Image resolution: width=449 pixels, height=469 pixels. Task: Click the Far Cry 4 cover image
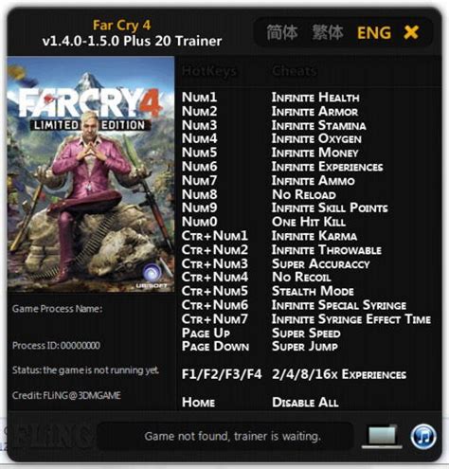(x=91, y=174)
